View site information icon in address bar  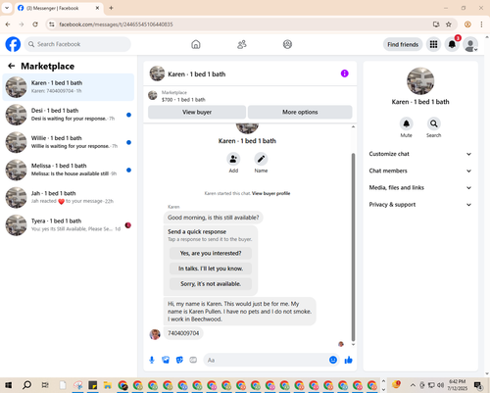click(x=52, y=25)
